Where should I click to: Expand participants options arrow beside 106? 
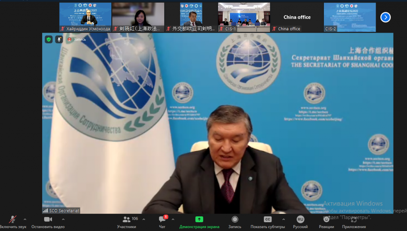click(144, 219)
